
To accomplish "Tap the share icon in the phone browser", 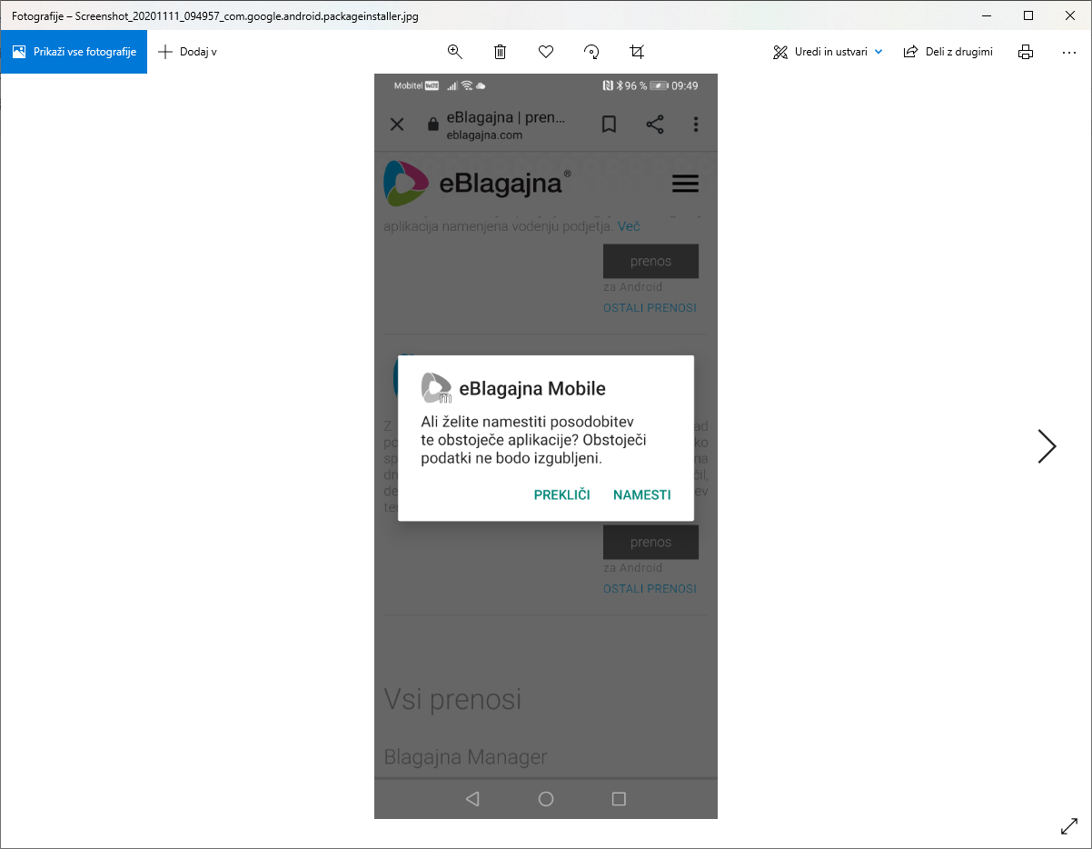I will (x=654, y=125).
